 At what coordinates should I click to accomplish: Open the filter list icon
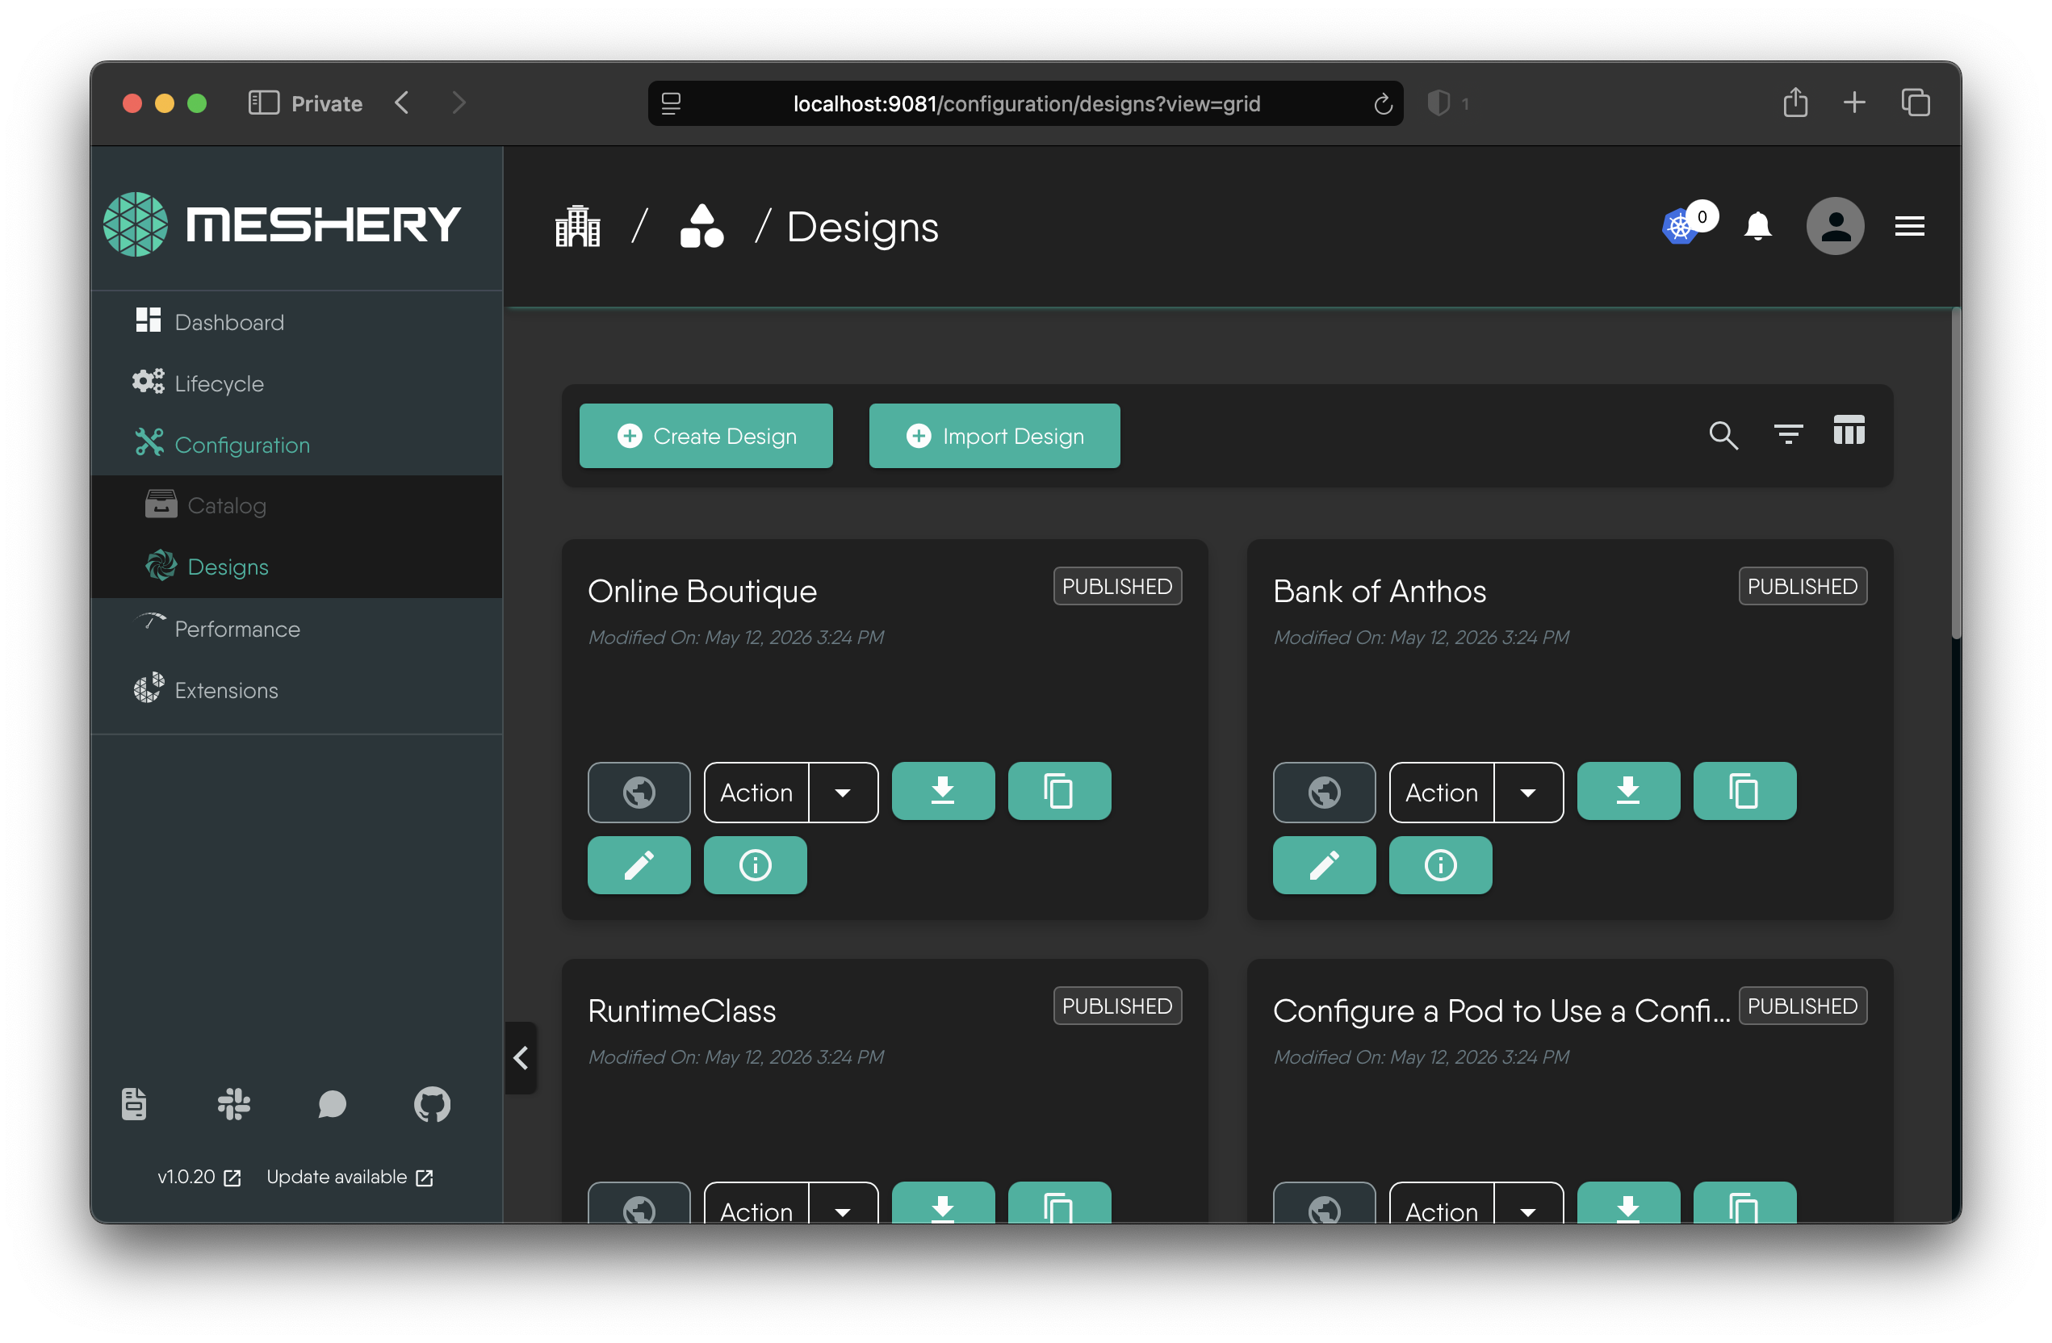pyautogui.click(x=1788, y=433)
